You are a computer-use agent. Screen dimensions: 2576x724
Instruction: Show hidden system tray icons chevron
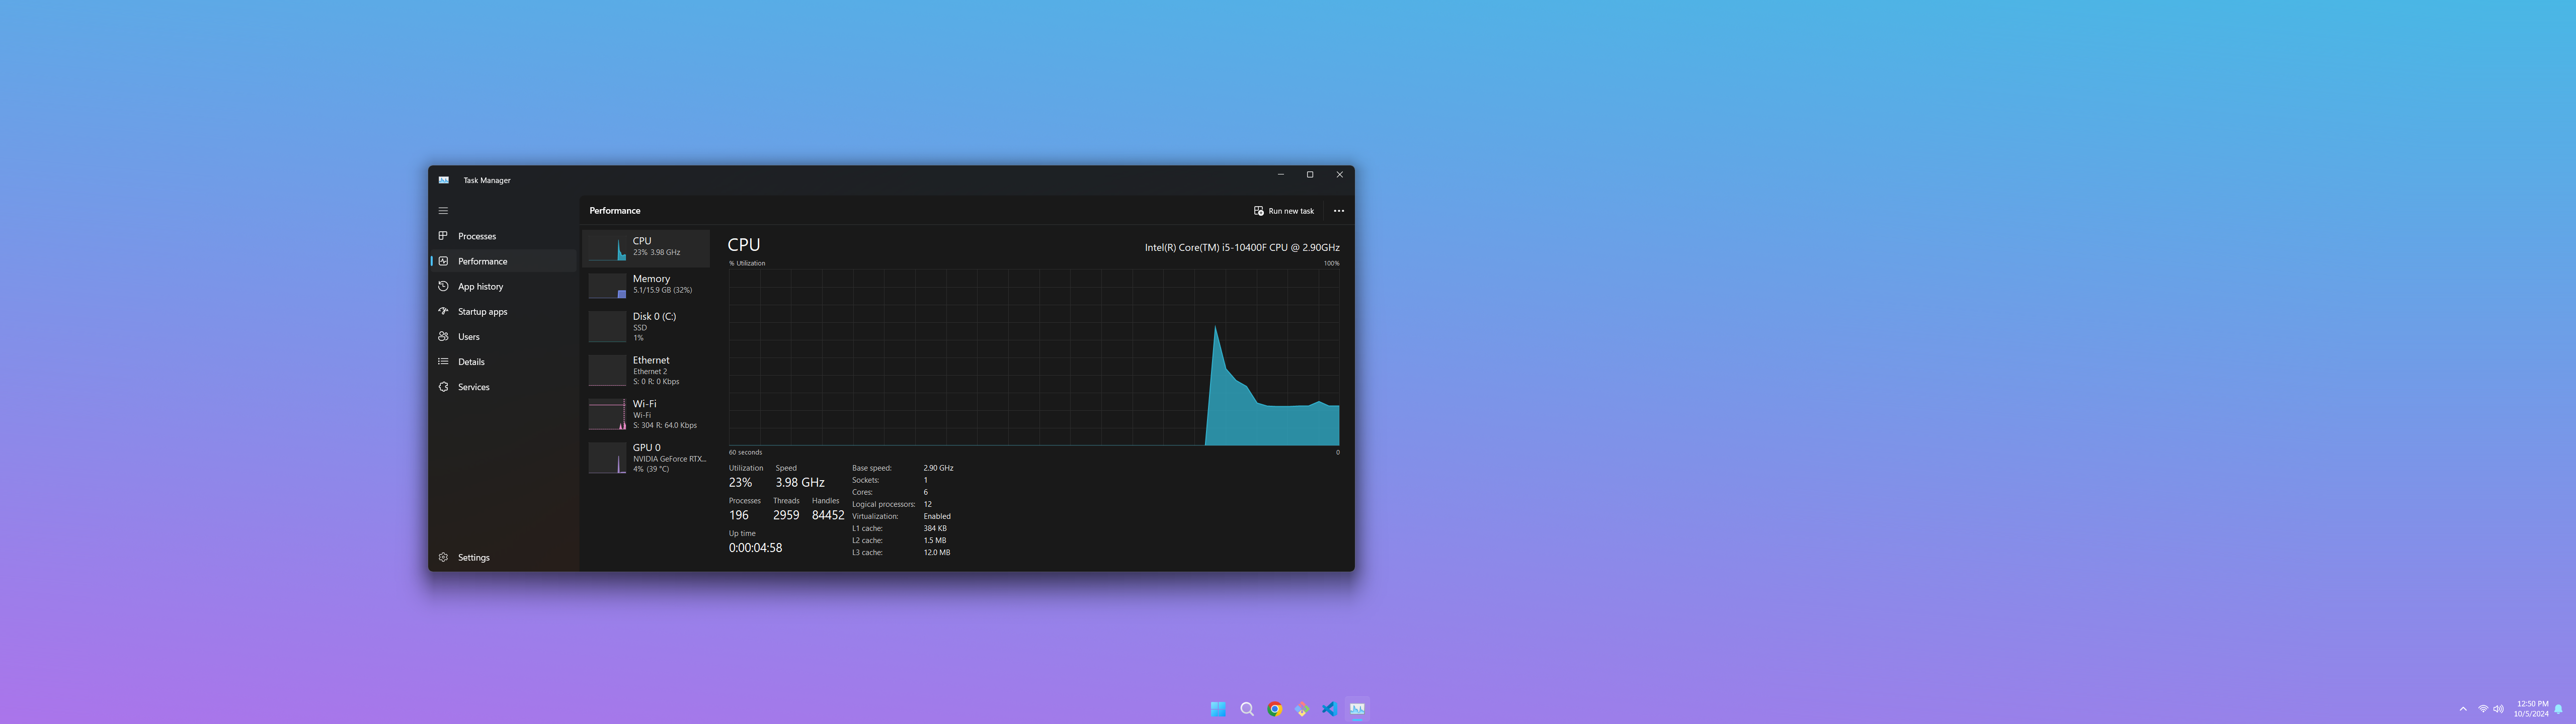(x=2463, y=709)
